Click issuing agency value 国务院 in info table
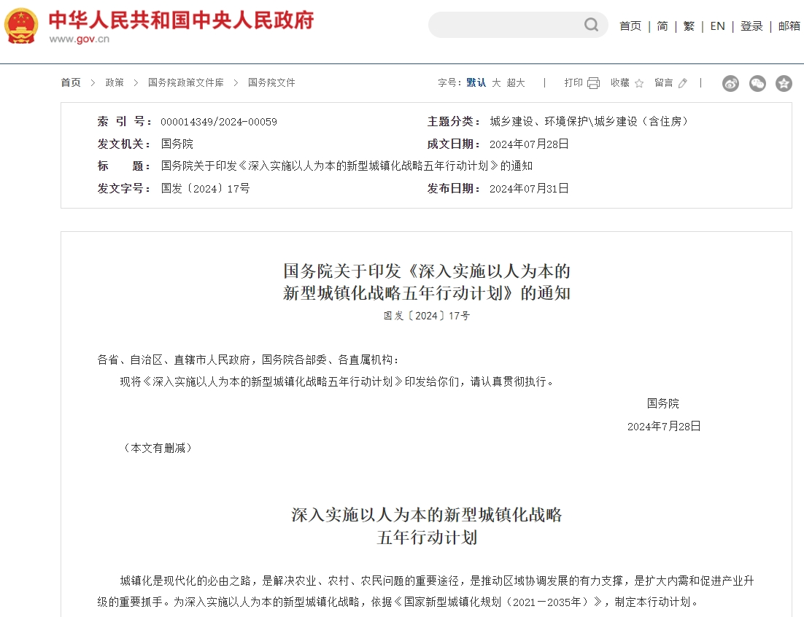Viewport: 804px width, 617px height. tap(177, 144)
